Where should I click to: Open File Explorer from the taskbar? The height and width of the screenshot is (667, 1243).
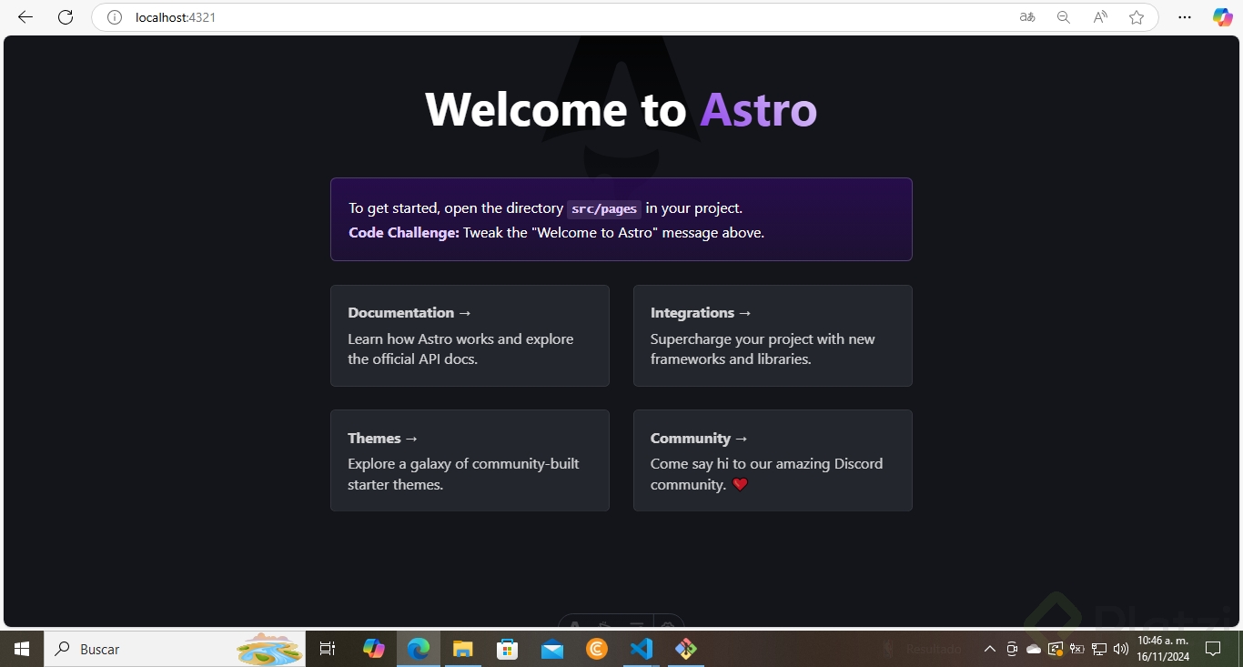click(463, 649)
